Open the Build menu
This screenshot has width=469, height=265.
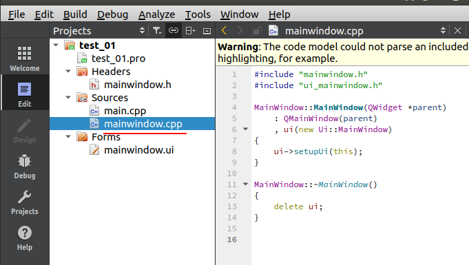75,14
